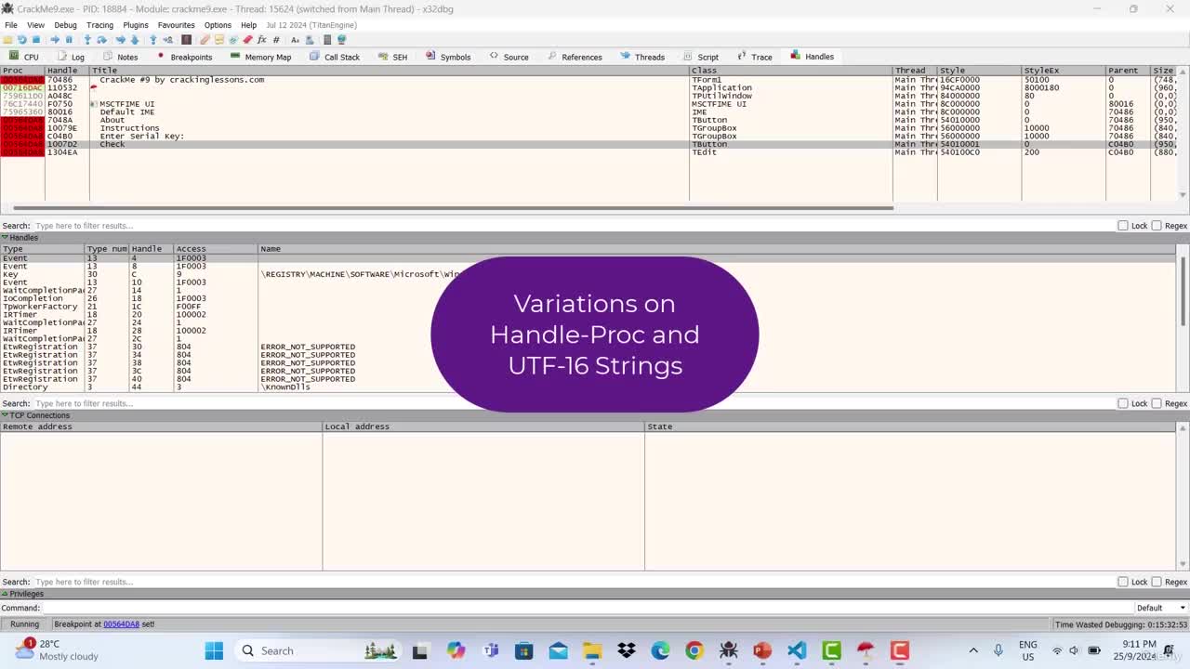The image size is (1190, 669).
Task: Click the Bookmarks toolbar icon
Action: [247, 40]
